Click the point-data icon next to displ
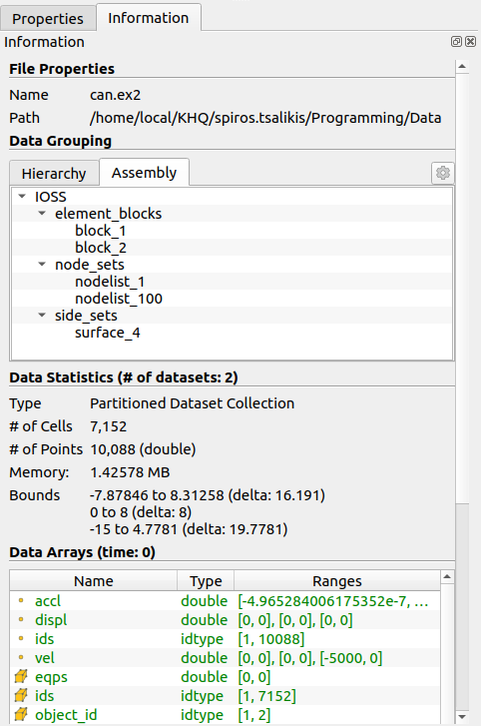Screen dimensions: 481x726 [x=21, y=619]
